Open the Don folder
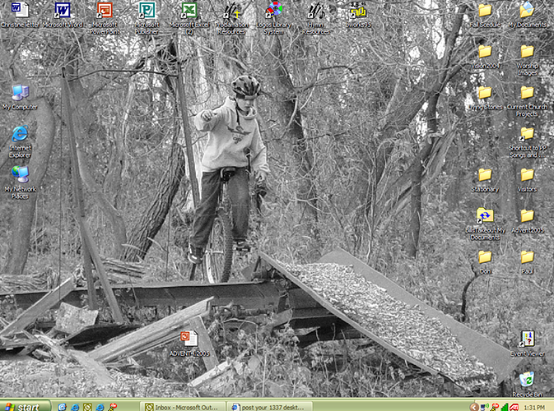The height and width of the screenshot is (411, 554). click(485, 262)
